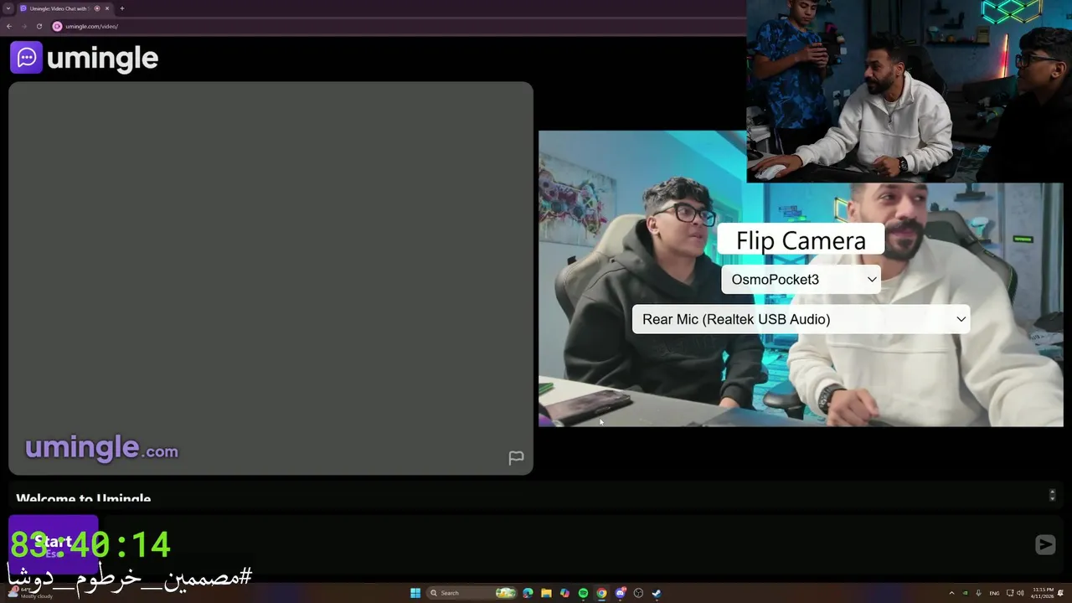Go back with browser back arrow
Screen dimensions: 1072x603
[9, 26]
